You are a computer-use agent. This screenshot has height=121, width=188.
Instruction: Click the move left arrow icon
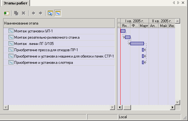click(33, 13)
